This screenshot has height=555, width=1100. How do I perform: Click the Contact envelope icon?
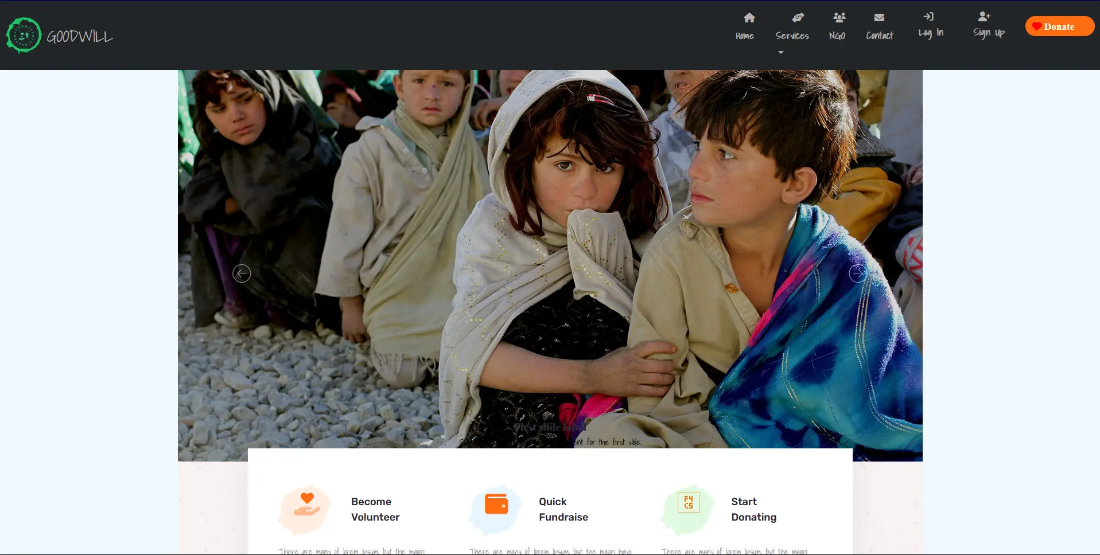[879, 18]
